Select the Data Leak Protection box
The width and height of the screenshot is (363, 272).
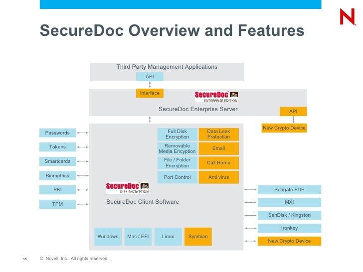coord(218,135)
